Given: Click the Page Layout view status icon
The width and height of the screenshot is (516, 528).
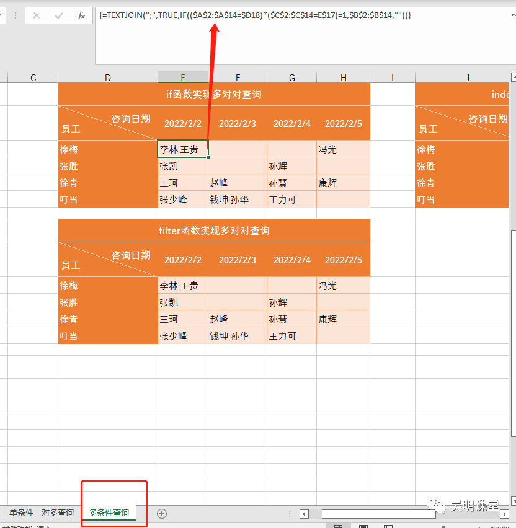Looking at the screenshot, I should click(x=363, y=526).
